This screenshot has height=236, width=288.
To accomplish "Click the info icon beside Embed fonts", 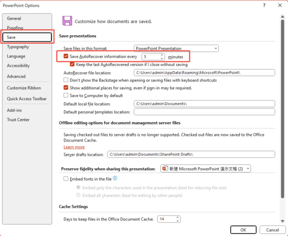I will [x=115, y=178].
